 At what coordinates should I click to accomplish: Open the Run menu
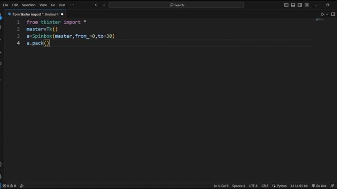[x=62, y=5]
